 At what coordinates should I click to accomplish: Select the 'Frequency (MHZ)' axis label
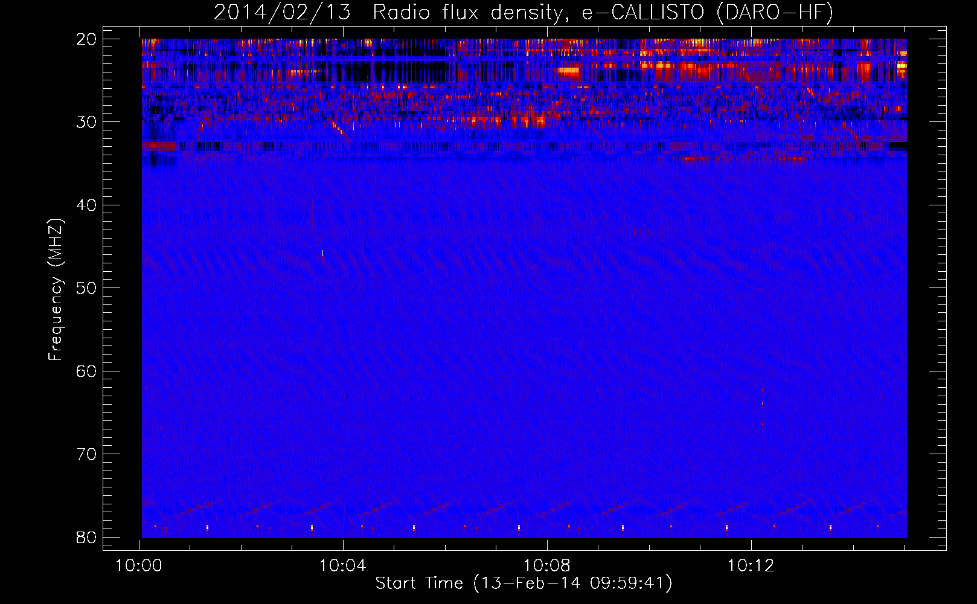pyautogui.click(x=56, y=290)
